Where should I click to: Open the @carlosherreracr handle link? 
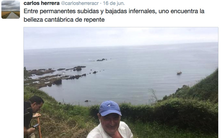tap(80, 3)
